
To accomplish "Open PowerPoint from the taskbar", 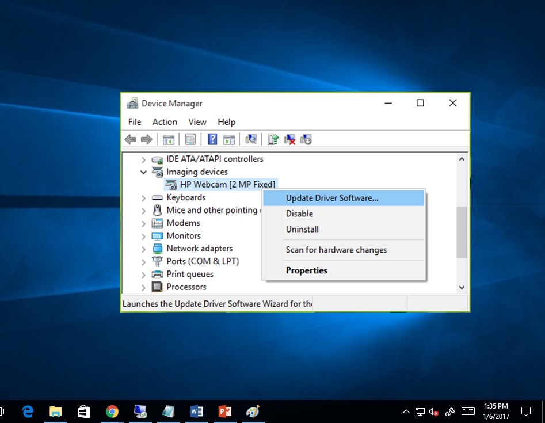I will (225, 411).
